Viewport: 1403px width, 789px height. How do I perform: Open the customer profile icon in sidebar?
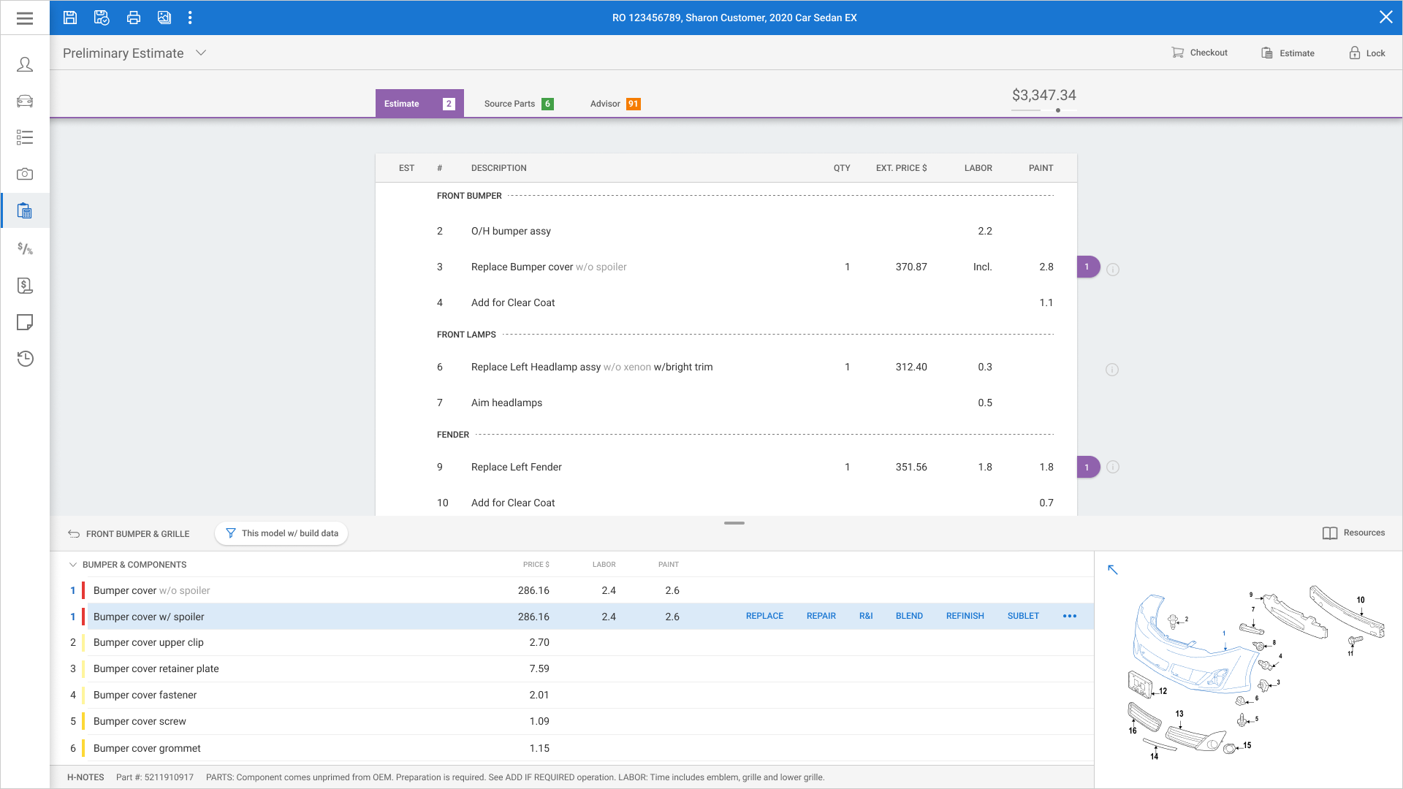point(25,64)
